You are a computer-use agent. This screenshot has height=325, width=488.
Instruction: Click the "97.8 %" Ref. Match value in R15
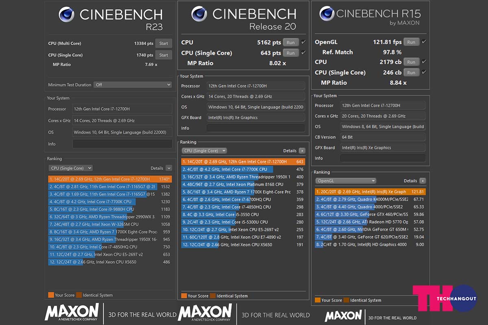click(x=392, y=52)
